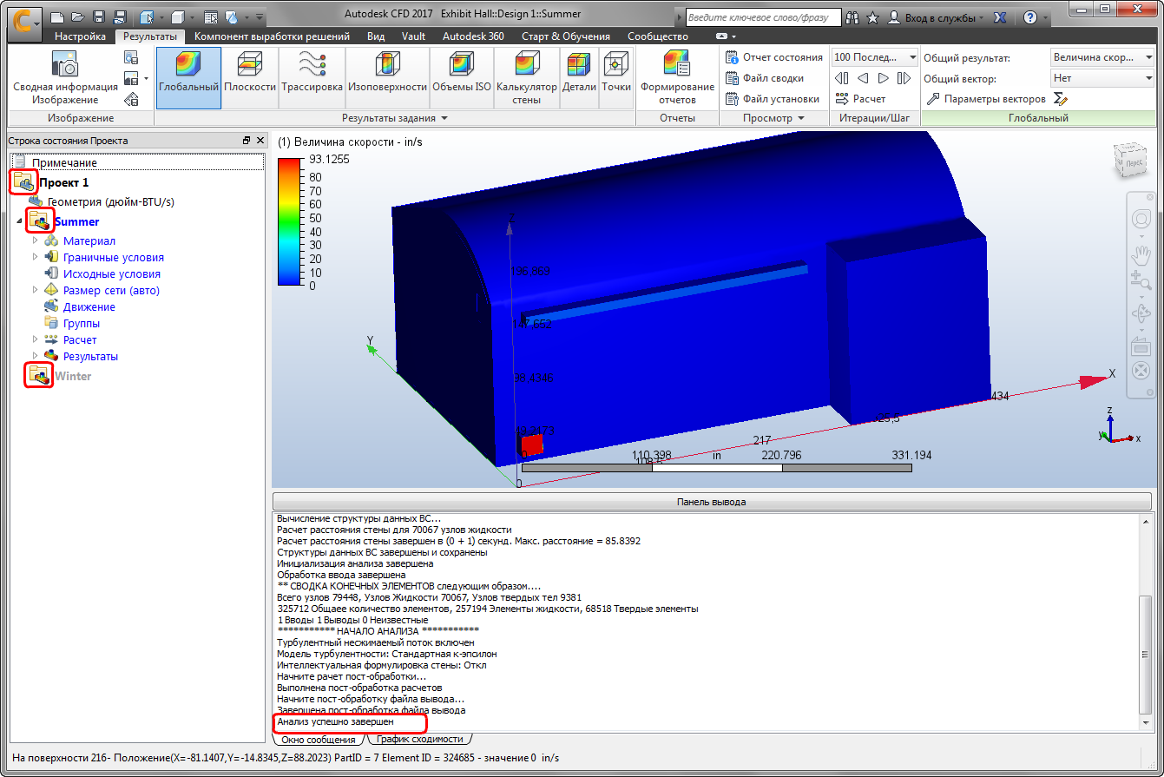The height and width of the screenshot is (777, 1164).
Task: Click the Файл установки button
Action: pyautogui.click(x=772, y=99)
